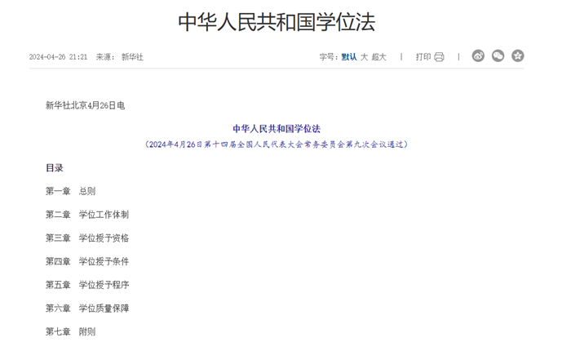Select 第六章 学位质量保障 entry
The height and width of the screenshot is (342, 571).
[x=87, y=309]
